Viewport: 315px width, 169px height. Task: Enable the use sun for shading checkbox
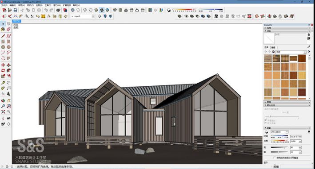click(x=275, y=157)
